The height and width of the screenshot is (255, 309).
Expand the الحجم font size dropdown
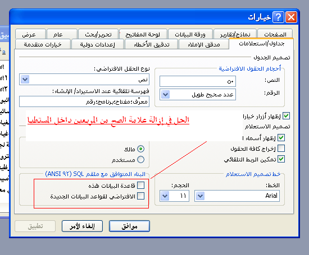(165, 196)
